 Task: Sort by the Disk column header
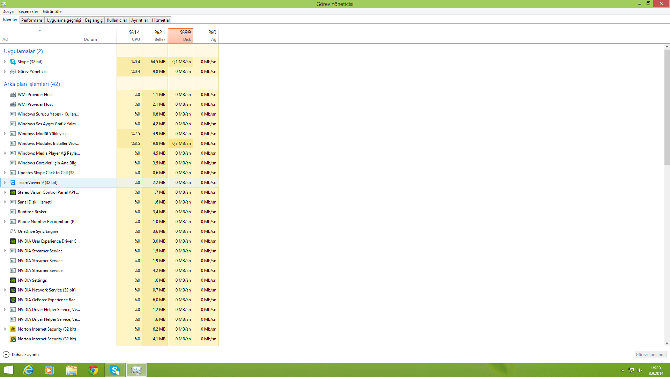[x=181, y=36]
